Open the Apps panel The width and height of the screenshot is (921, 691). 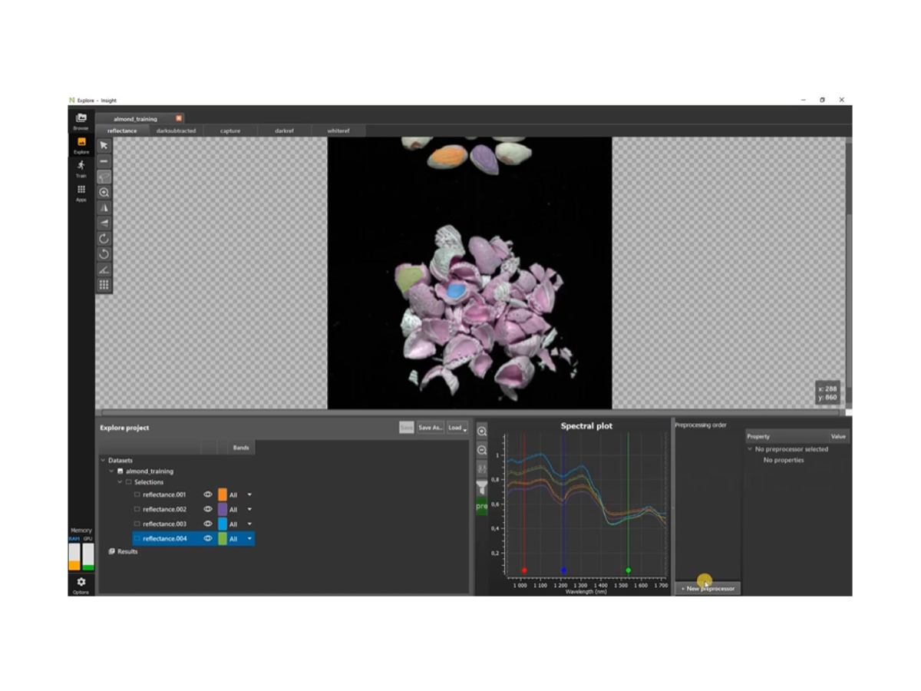(80, 188)
